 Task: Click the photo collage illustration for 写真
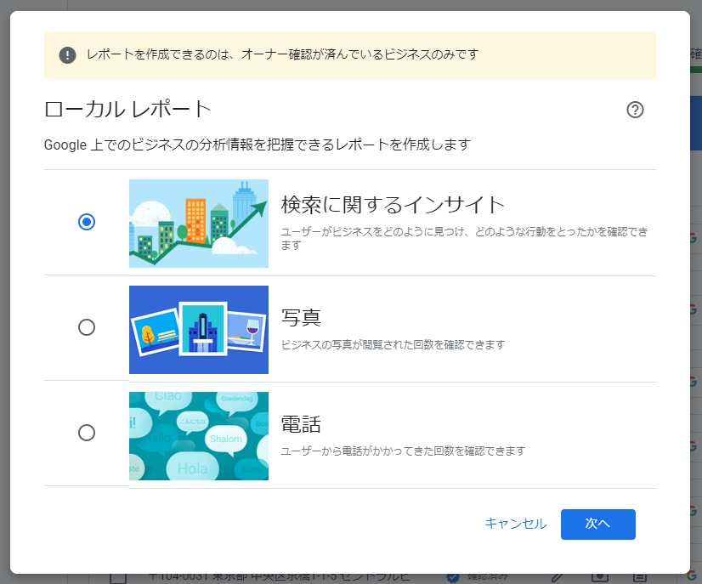coord(198,329)
